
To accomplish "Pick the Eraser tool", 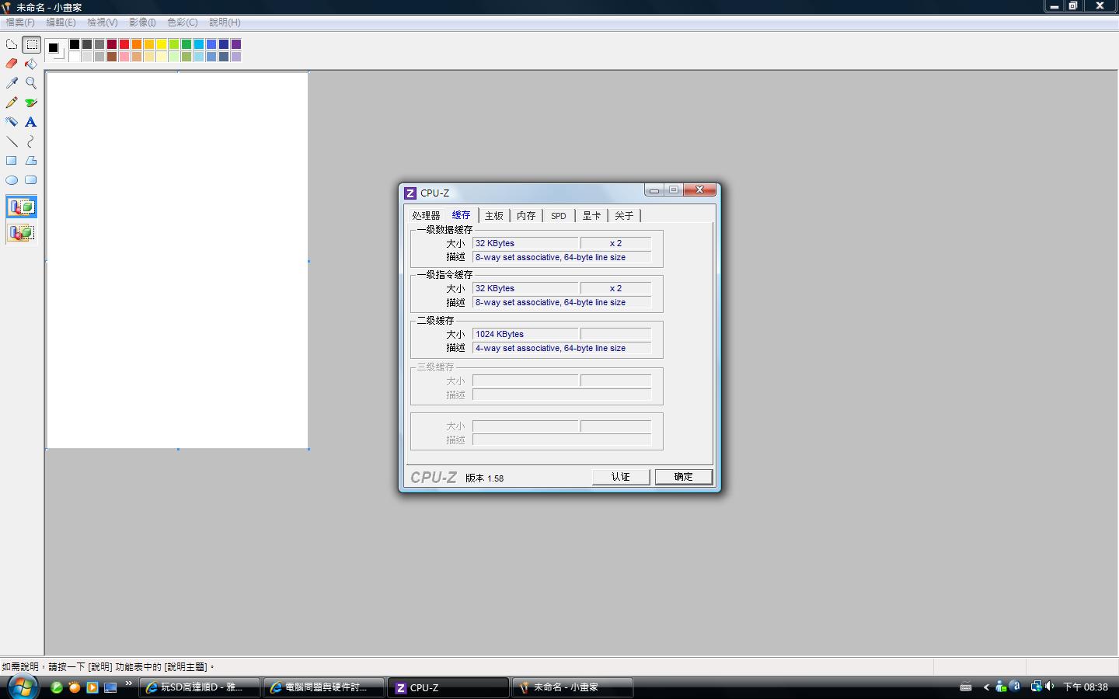I will pos(12,64).
